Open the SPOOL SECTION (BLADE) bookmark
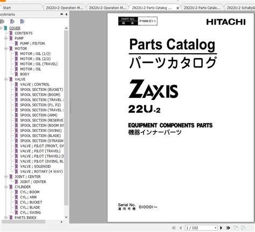Screen dimensions: 255x232 [x=40, y=136]
